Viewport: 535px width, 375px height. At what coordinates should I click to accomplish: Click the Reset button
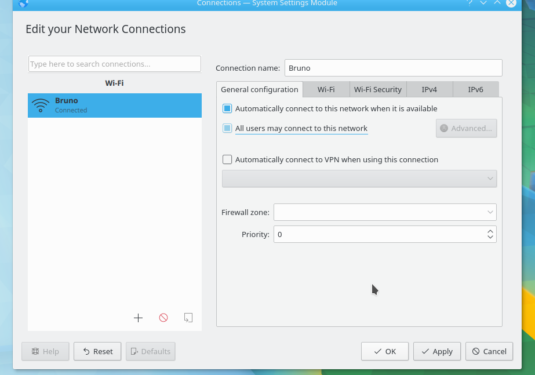point(97,351)
